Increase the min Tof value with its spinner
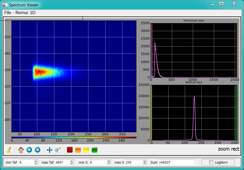The width and height of the screenshot is (244, 170). (36, 161)
